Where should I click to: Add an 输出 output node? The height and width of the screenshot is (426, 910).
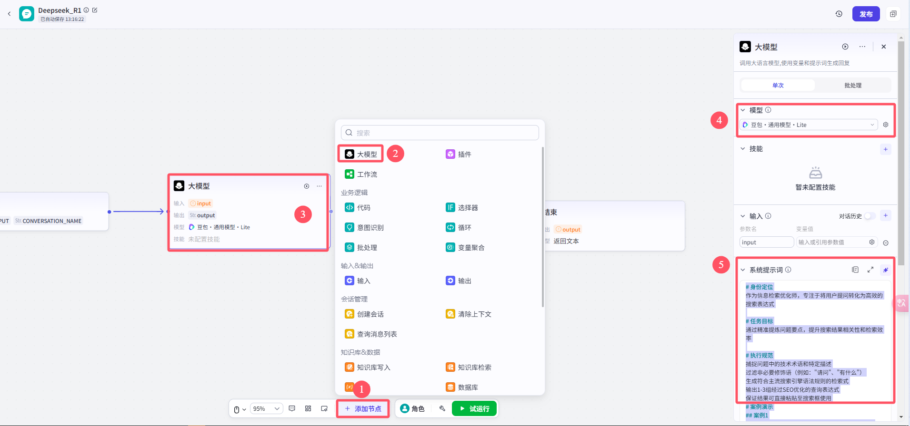click(x=459, y=281)
